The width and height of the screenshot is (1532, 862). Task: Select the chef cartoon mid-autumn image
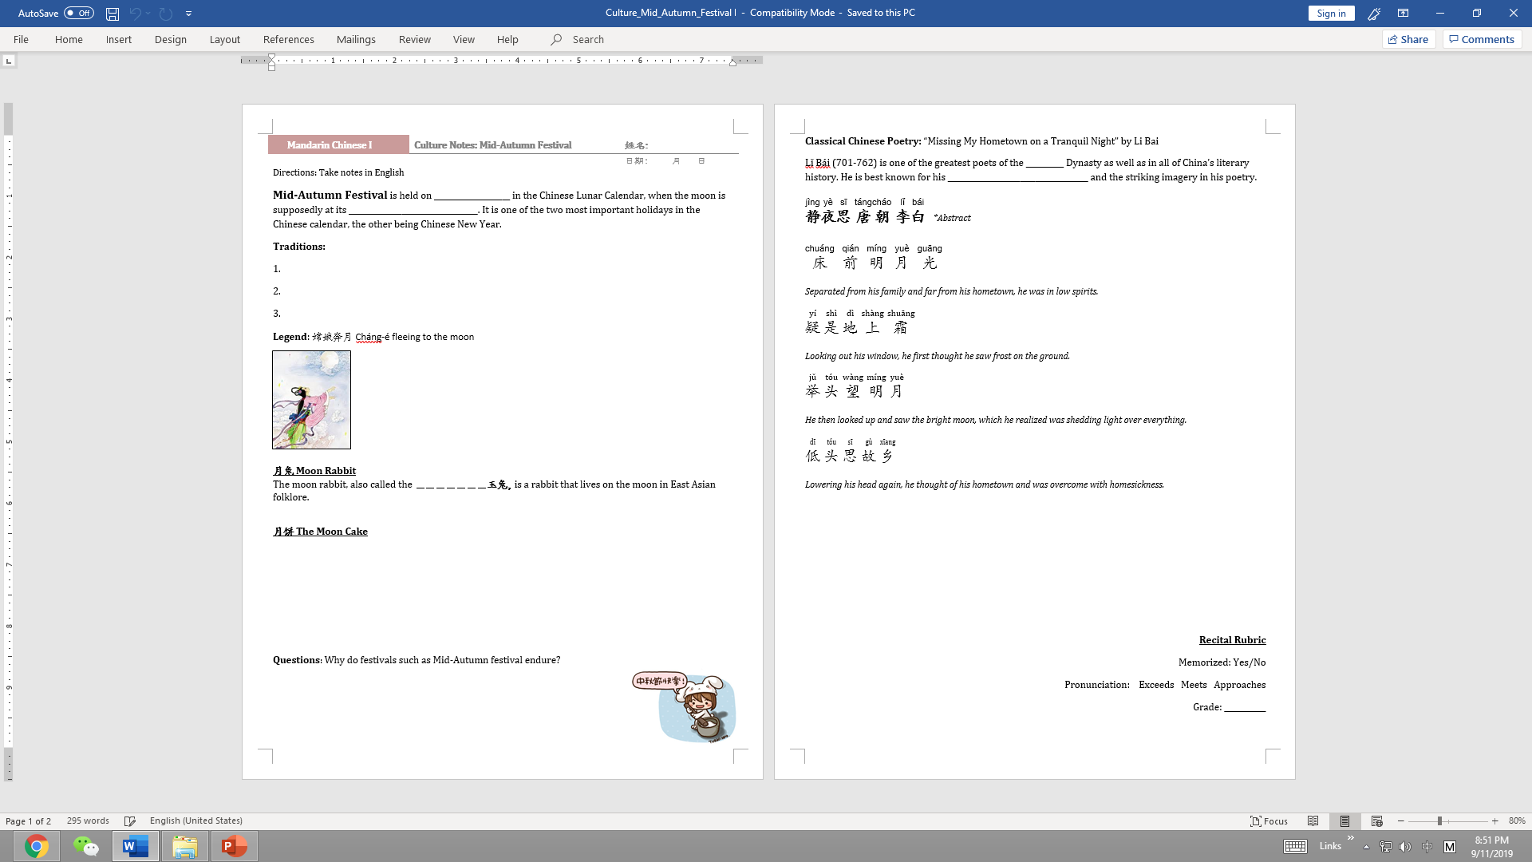click(685, 707)
